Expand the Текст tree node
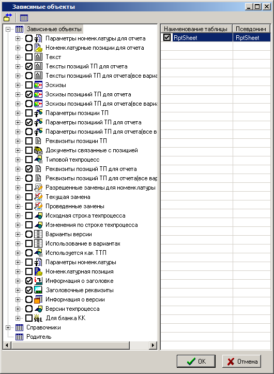The image size is (274, 374). coord(18,57)
